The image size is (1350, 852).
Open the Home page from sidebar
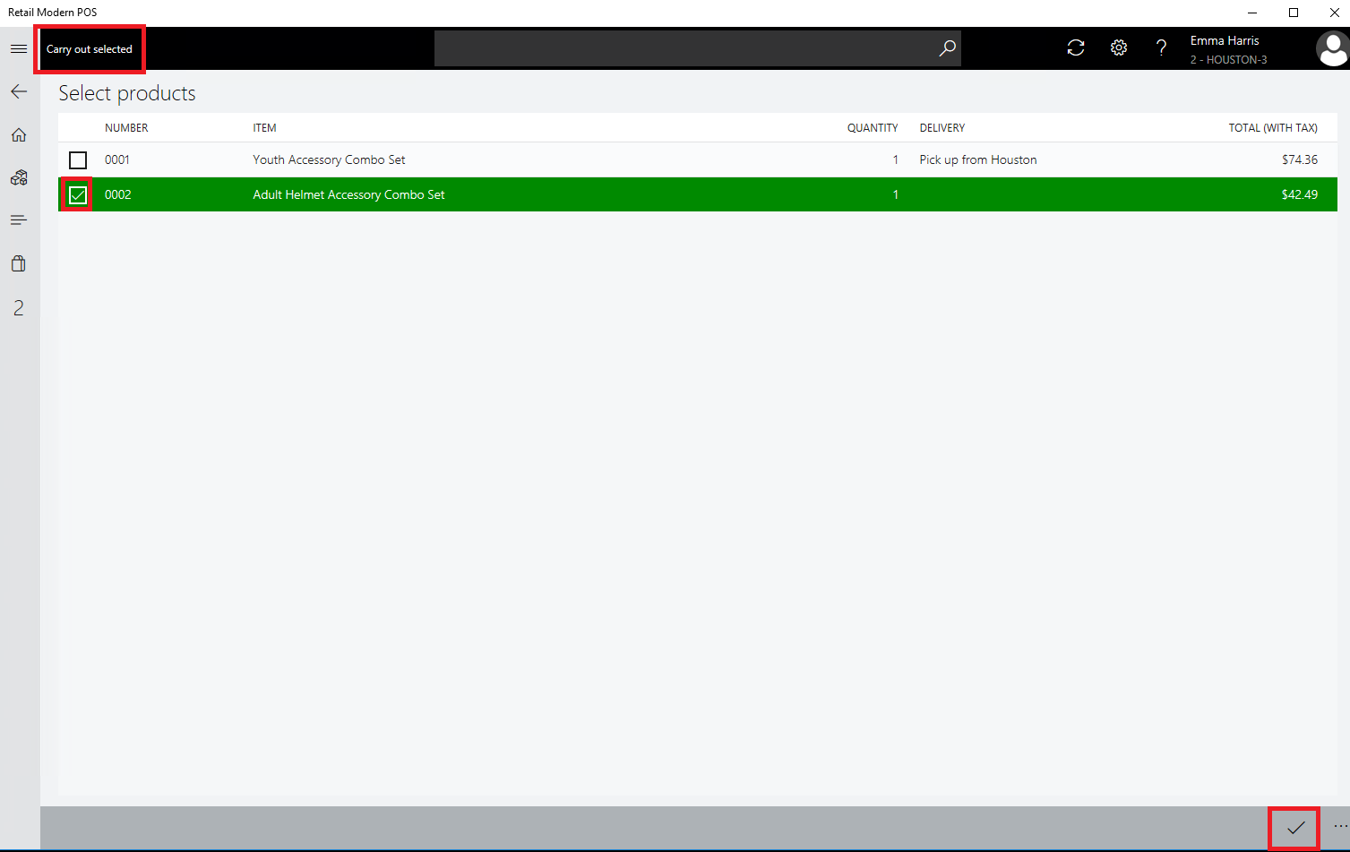[19, 135]
